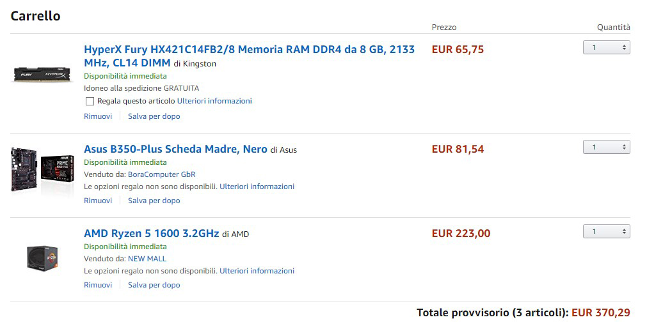This screenshot has height=322, width=647.
Task: Open HyperX Fury HX421C14FB2/8 product title
Action: point(249,50)
